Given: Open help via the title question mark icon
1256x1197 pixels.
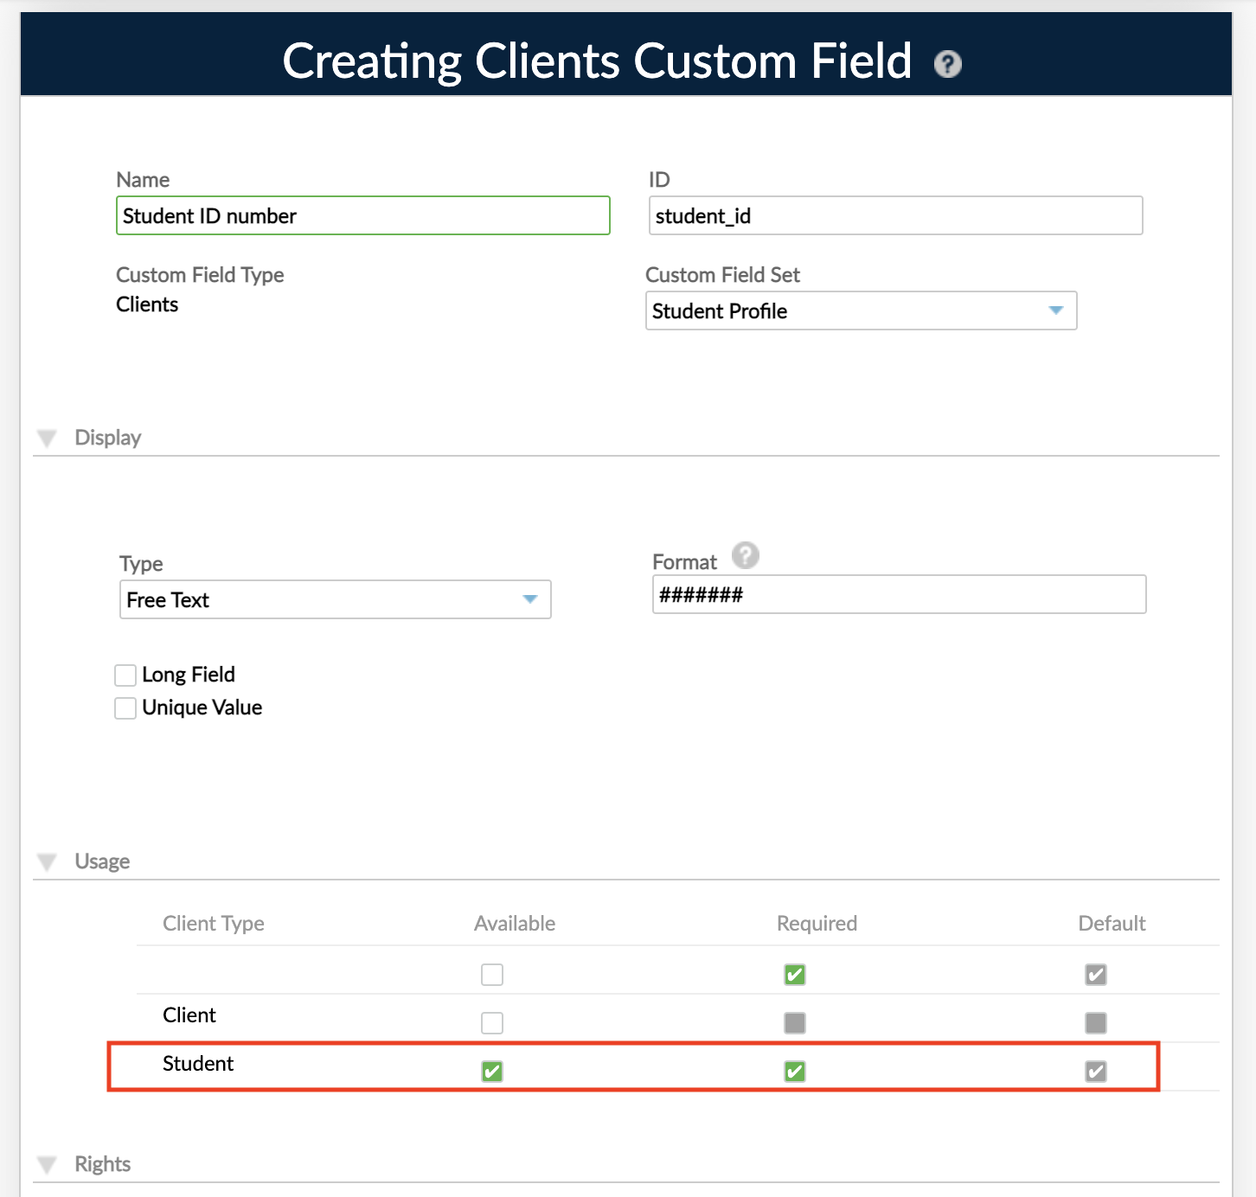Looking at the screenshot, I should point(948,64).
